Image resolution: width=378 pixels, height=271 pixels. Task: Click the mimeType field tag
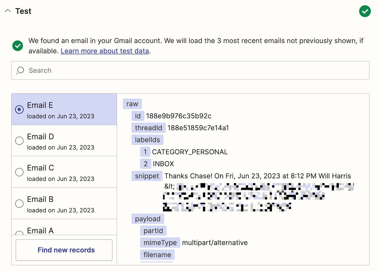point(160,243)
